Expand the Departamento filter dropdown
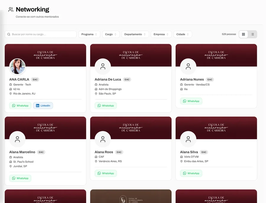 [x=135, y=34]
